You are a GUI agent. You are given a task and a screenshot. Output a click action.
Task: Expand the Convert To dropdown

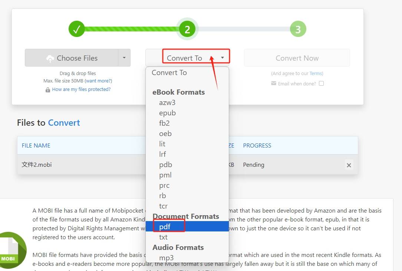pyautogui.click(x=195, y=58)
